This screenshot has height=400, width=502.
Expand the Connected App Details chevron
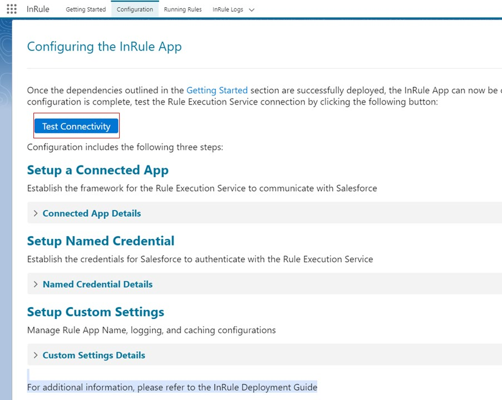pos(36,213)
